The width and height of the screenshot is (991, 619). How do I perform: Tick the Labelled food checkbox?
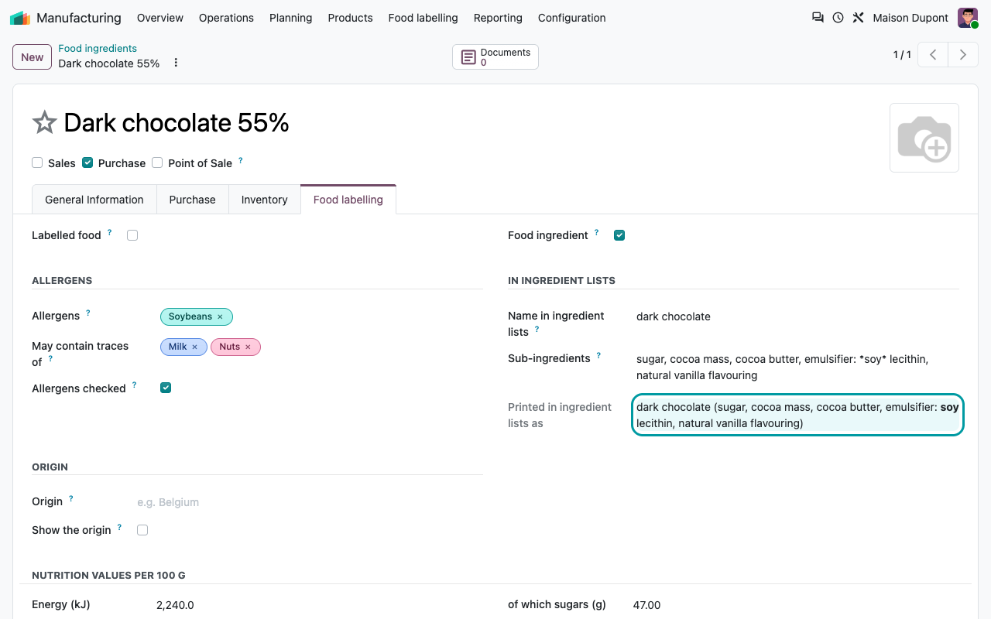point(132,235)
